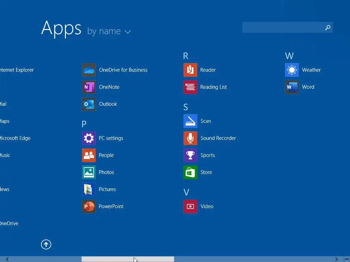Click the zoom-out minus button
350x262 pixels.
[x=347, y=259]
